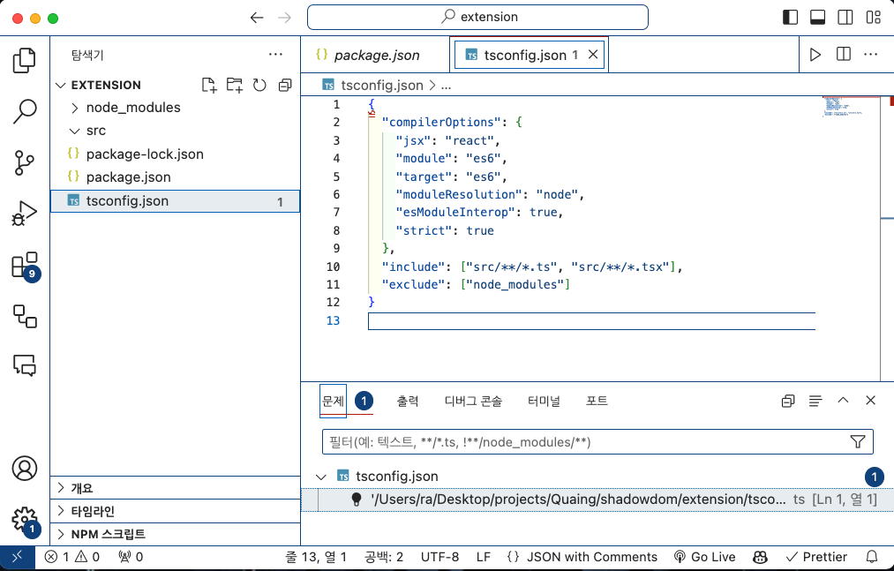The width and height of the screenshot is (894, 571).
Task: Collapse tsconfig.json group in problems list
Action: point(321,477)
